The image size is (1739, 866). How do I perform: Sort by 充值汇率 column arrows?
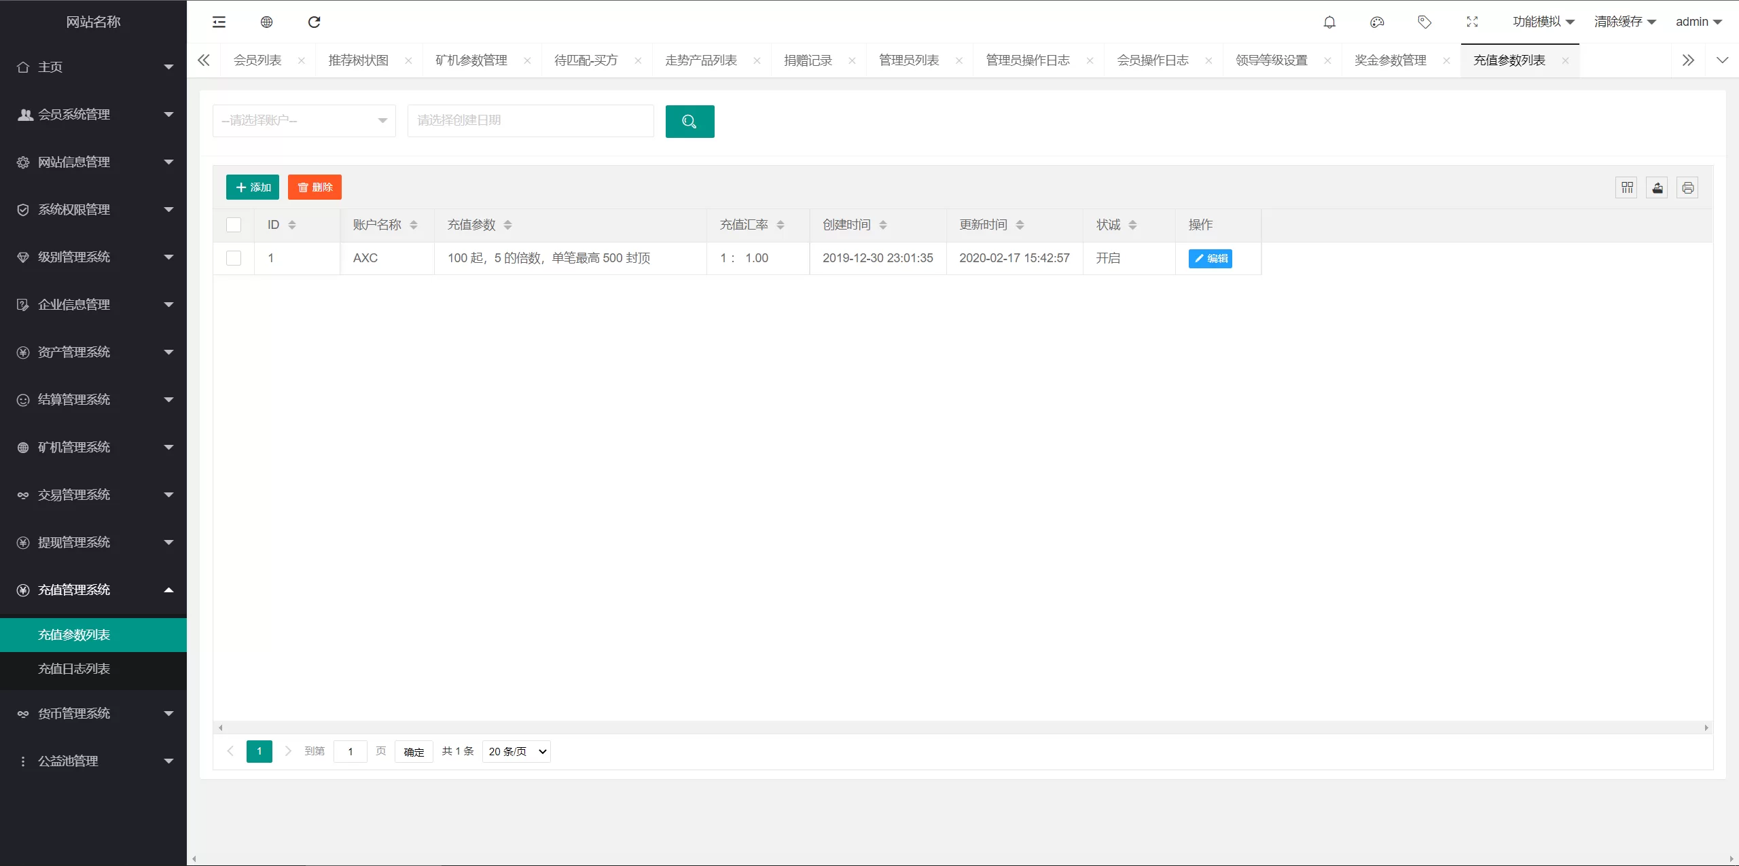pyautogui.click(x=781, y=225)
